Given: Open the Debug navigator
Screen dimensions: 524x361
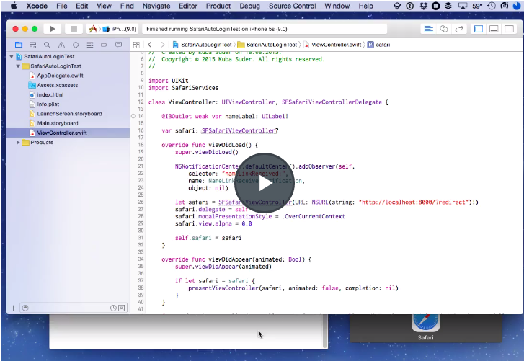Looking at the screenshot, I should pyautogui.click(x=90, y=45).
